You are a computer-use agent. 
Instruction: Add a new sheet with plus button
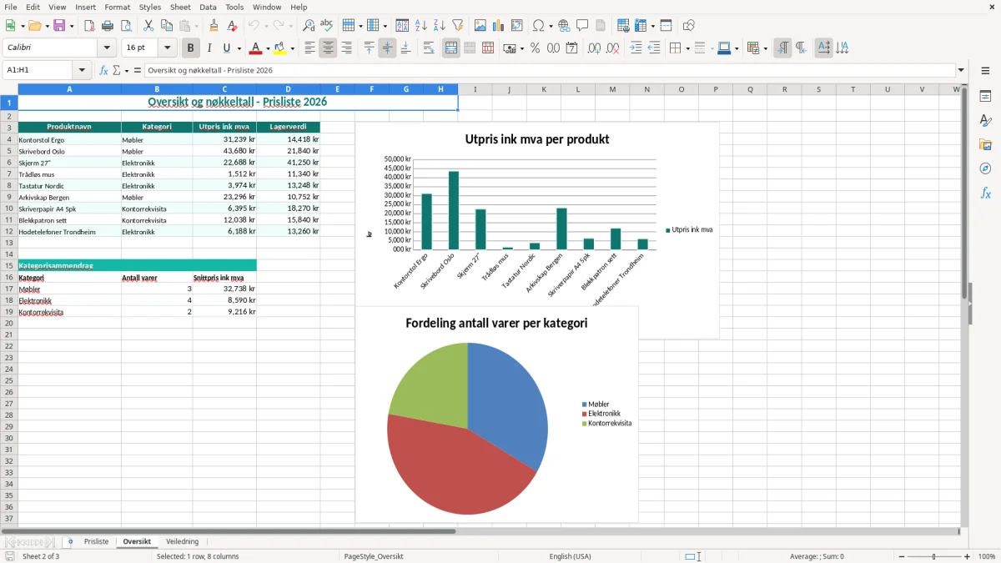point(70,541)
